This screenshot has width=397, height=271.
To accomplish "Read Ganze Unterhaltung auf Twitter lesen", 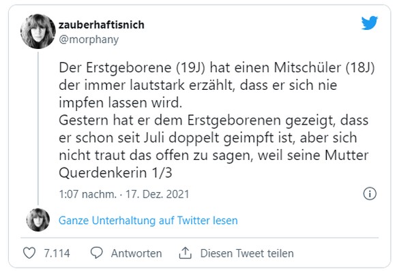I will coord(148,221).
